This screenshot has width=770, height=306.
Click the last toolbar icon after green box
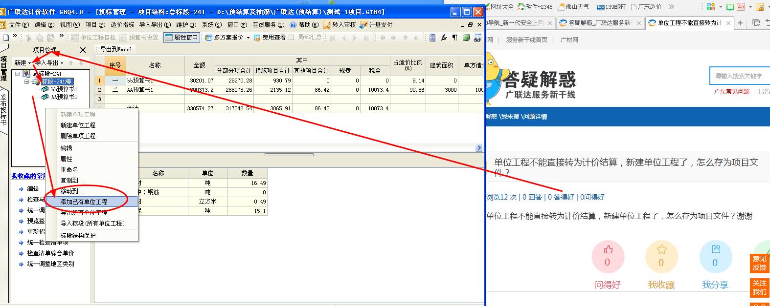(x=477, y=38)
